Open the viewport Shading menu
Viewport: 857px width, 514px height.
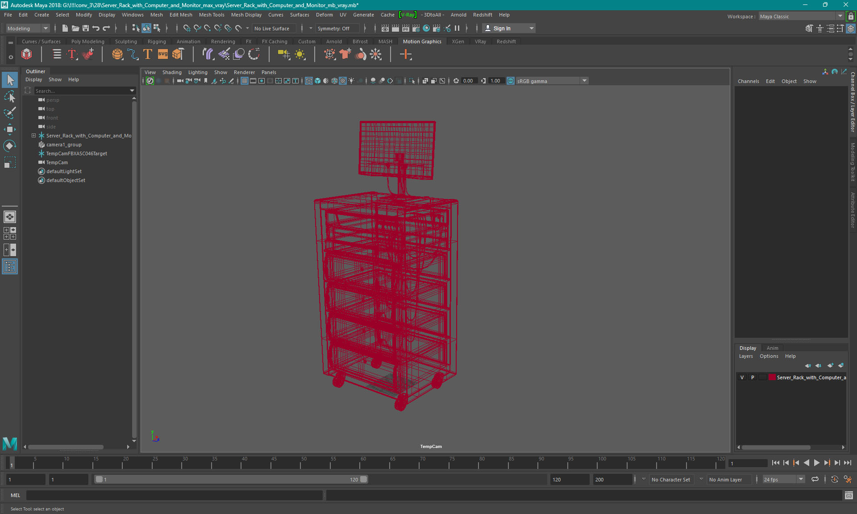[172, 72]
